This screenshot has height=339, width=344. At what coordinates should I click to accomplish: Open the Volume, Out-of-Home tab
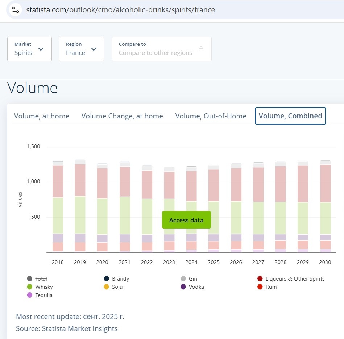211,116
